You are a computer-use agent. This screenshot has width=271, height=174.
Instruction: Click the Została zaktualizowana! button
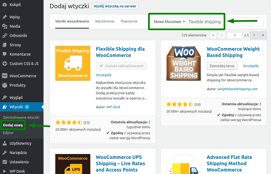(x=121, y=66)
